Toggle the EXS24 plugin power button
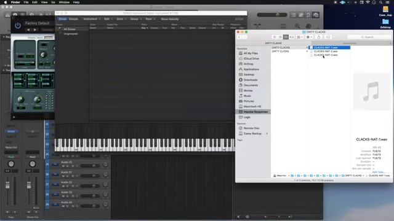The width and height of the screenshot is (394, 221). pos(18,25)
